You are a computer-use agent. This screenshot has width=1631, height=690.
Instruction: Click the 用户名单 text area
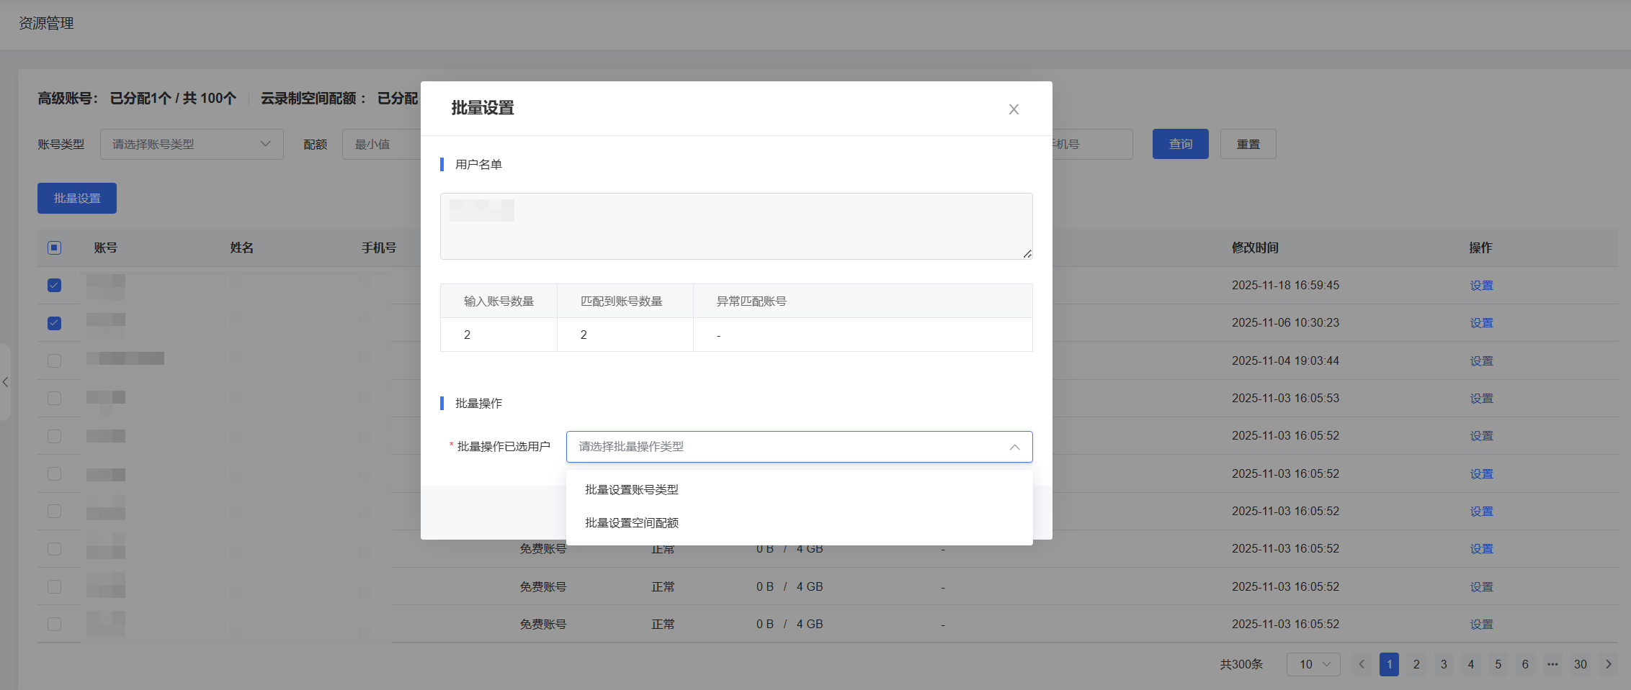(x=736, y=226)
